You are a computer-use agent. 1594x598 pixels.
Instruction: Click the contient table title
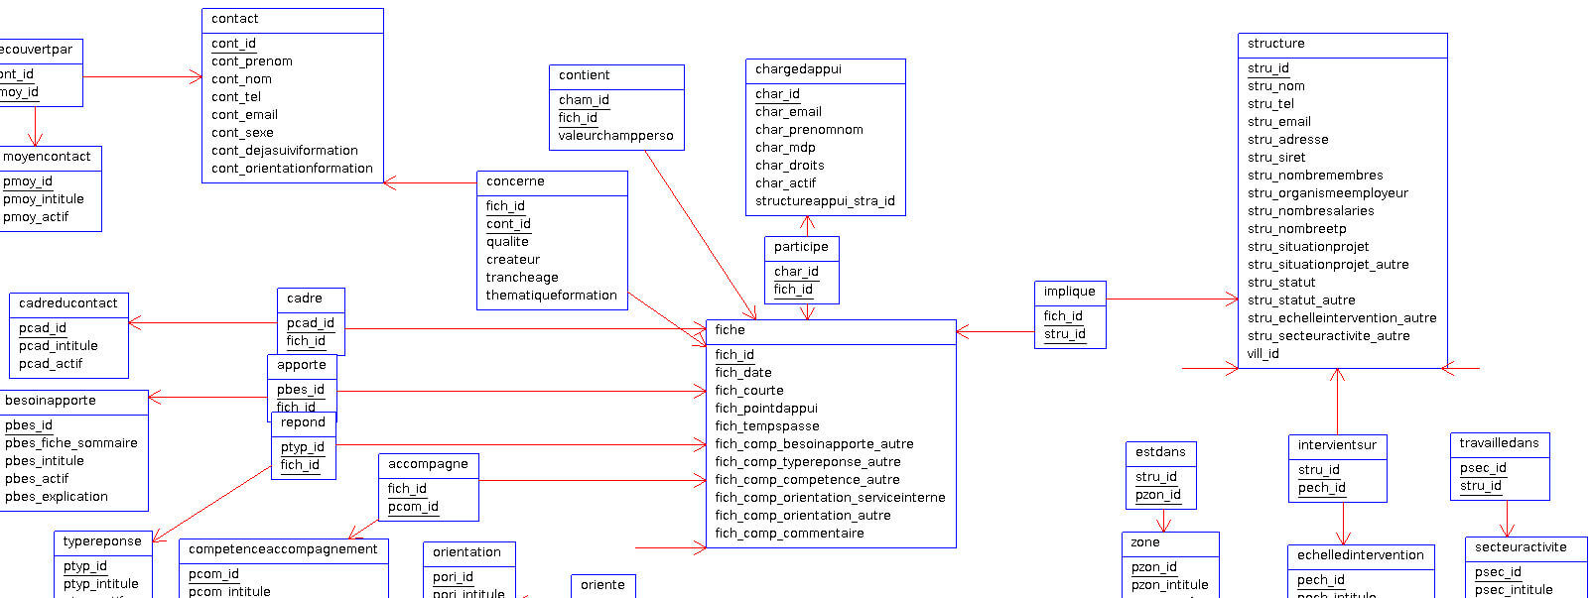pyautogui.click(x=585, y=75)
